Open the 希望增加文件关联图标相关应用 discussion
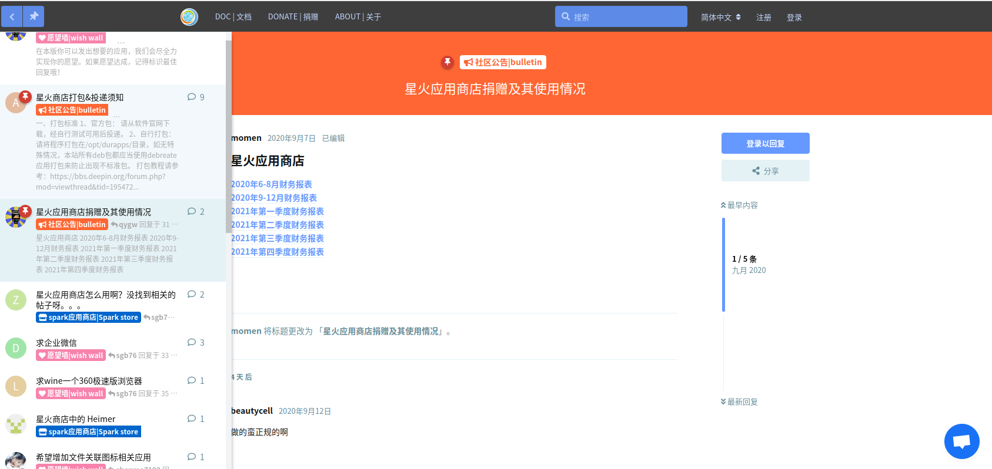The width and height of the screenshot is (992, 469). (93, 457)
